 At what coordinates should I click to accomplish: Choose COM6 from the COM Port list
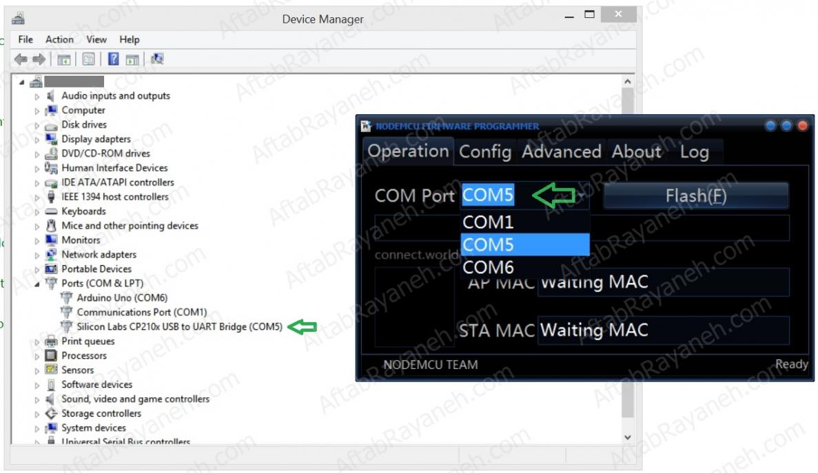[488, 266]
